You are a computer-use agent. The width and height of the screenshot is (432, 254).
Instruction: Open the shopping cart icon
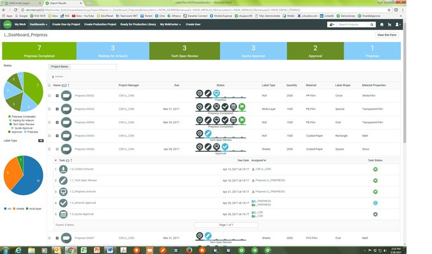389,25
